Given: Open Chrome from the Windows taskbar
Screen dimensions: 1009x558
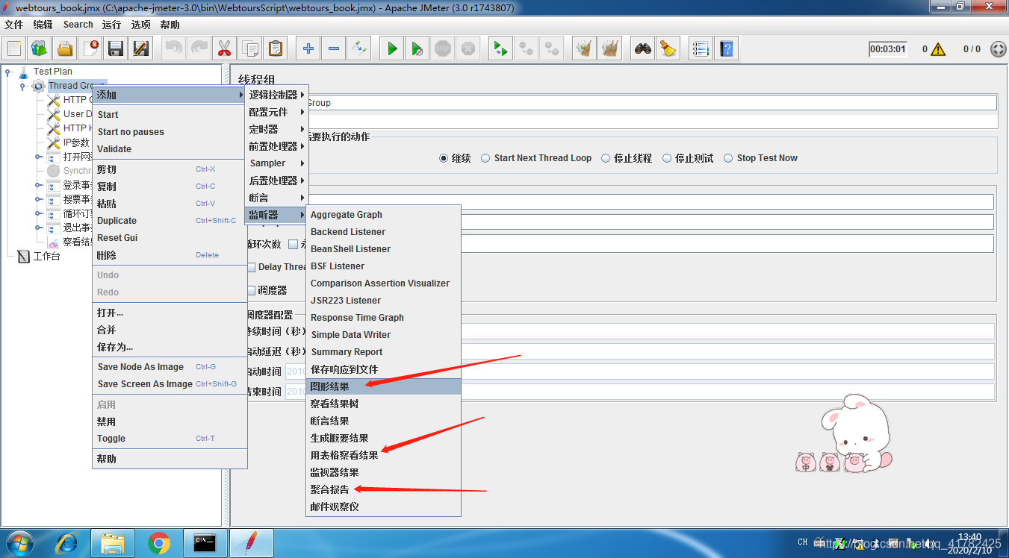Looking at the screenshot, I should pos(158,543).
